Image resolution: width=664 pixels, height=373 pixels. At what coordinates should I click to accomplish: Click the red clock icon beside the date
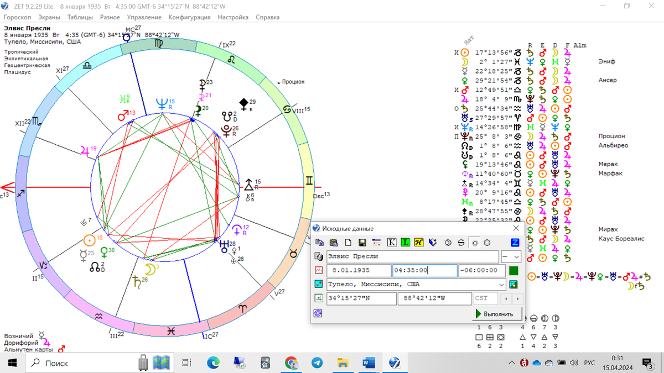click(319, 271)
